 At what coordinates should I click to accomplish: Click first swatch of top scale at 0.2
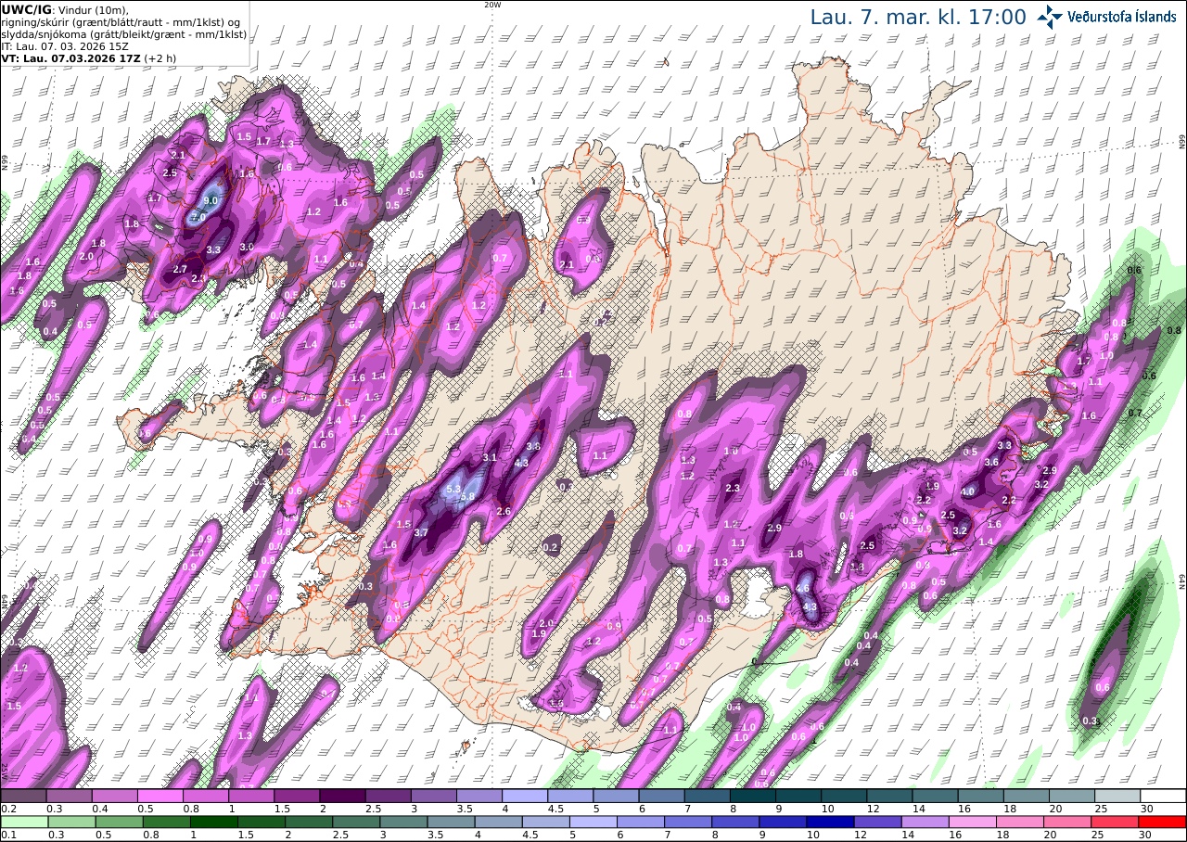point(23,796)
